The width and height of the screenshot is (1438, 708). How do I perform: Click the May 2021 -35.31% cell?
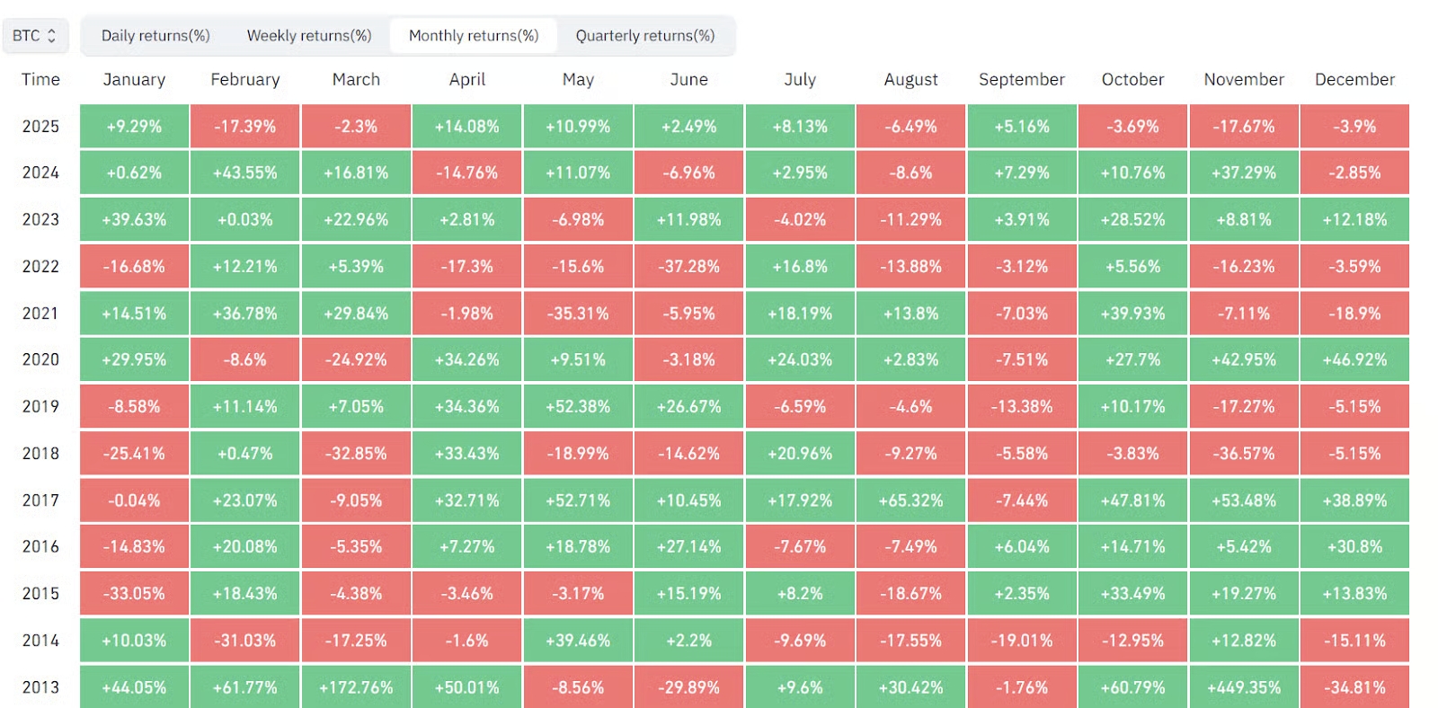(x=578, y=314)
